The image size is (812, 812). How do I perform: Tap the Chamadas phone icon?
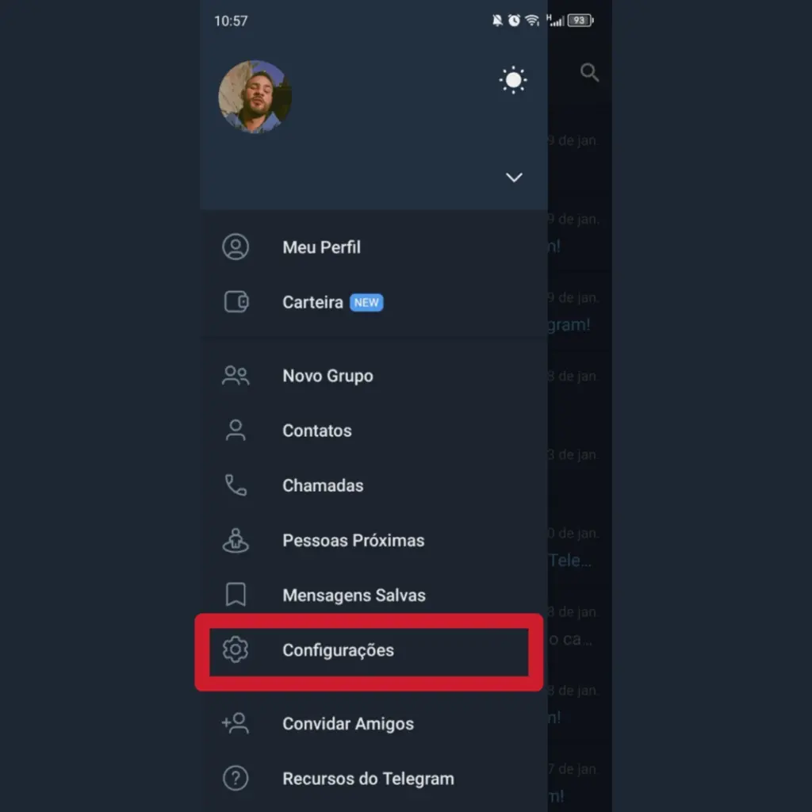coord(235,485)
